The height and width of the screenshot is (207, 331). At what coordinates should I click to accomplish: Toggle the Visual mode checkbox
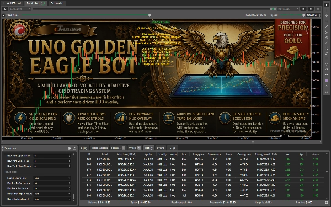click(x=4, y=15)
